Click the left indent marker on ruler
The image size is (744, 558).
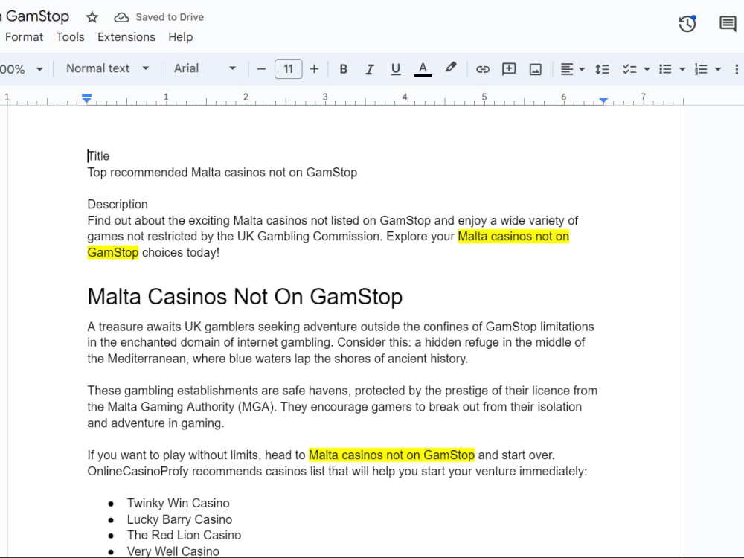click(x=86, y=99)
